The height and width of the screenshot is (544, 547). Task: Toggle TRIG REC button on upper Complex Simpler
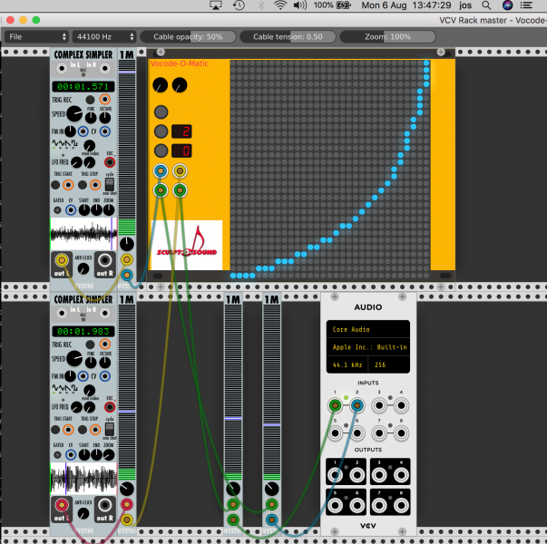click(x=90, y=100)
